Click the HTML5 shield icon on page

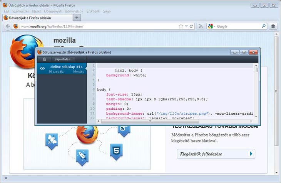[x=116, y=152]
